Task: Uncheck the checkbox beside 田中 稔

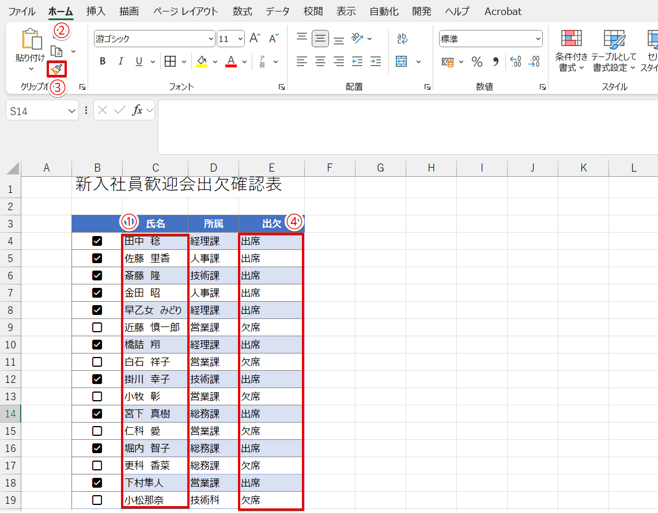Action: tap(97, 241)
